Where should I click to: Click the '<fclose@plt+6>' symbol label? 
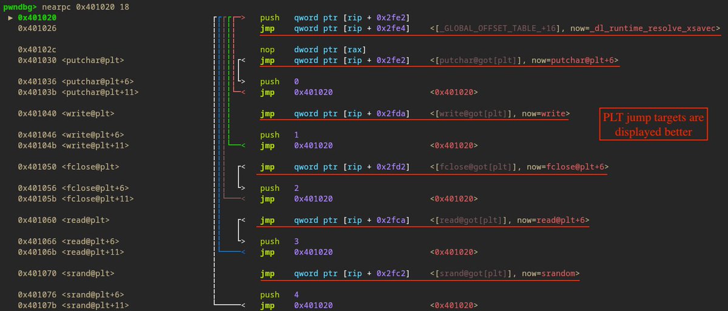[95, 189]
